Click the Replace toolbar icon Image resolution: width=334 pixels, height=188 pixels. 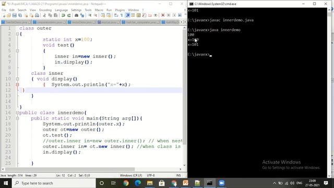click(82, 15)
